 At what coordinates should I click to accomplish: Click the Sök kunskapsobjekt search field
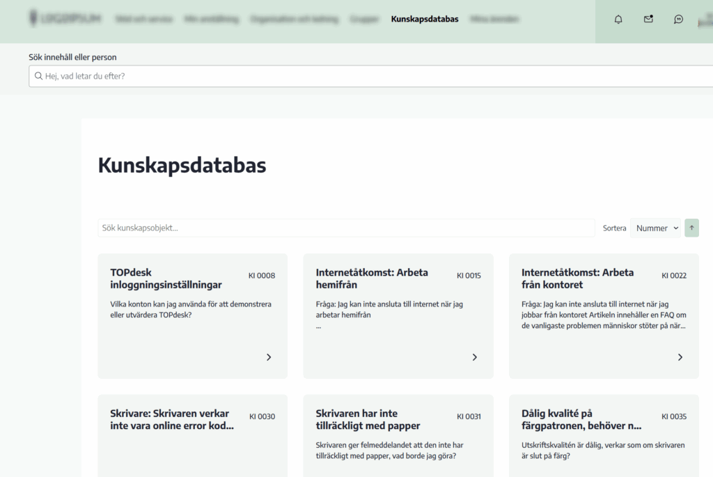click(346, 228)
